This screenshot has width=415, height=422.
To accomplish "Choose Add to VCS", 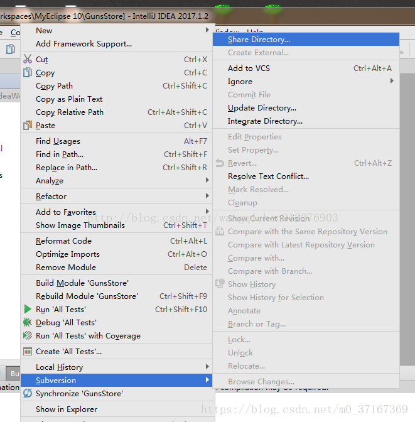I will pos(306,68).
